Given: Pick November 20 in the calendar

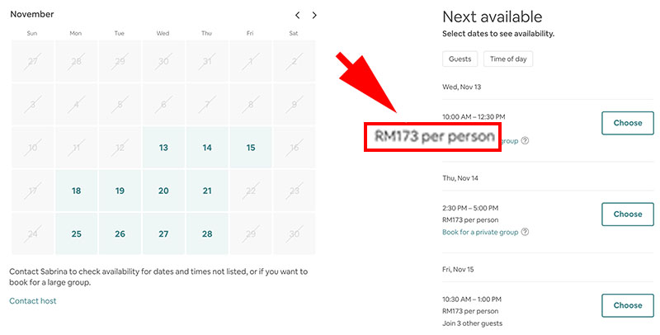Looking at the screenshot, I should [x=163, y=191].
